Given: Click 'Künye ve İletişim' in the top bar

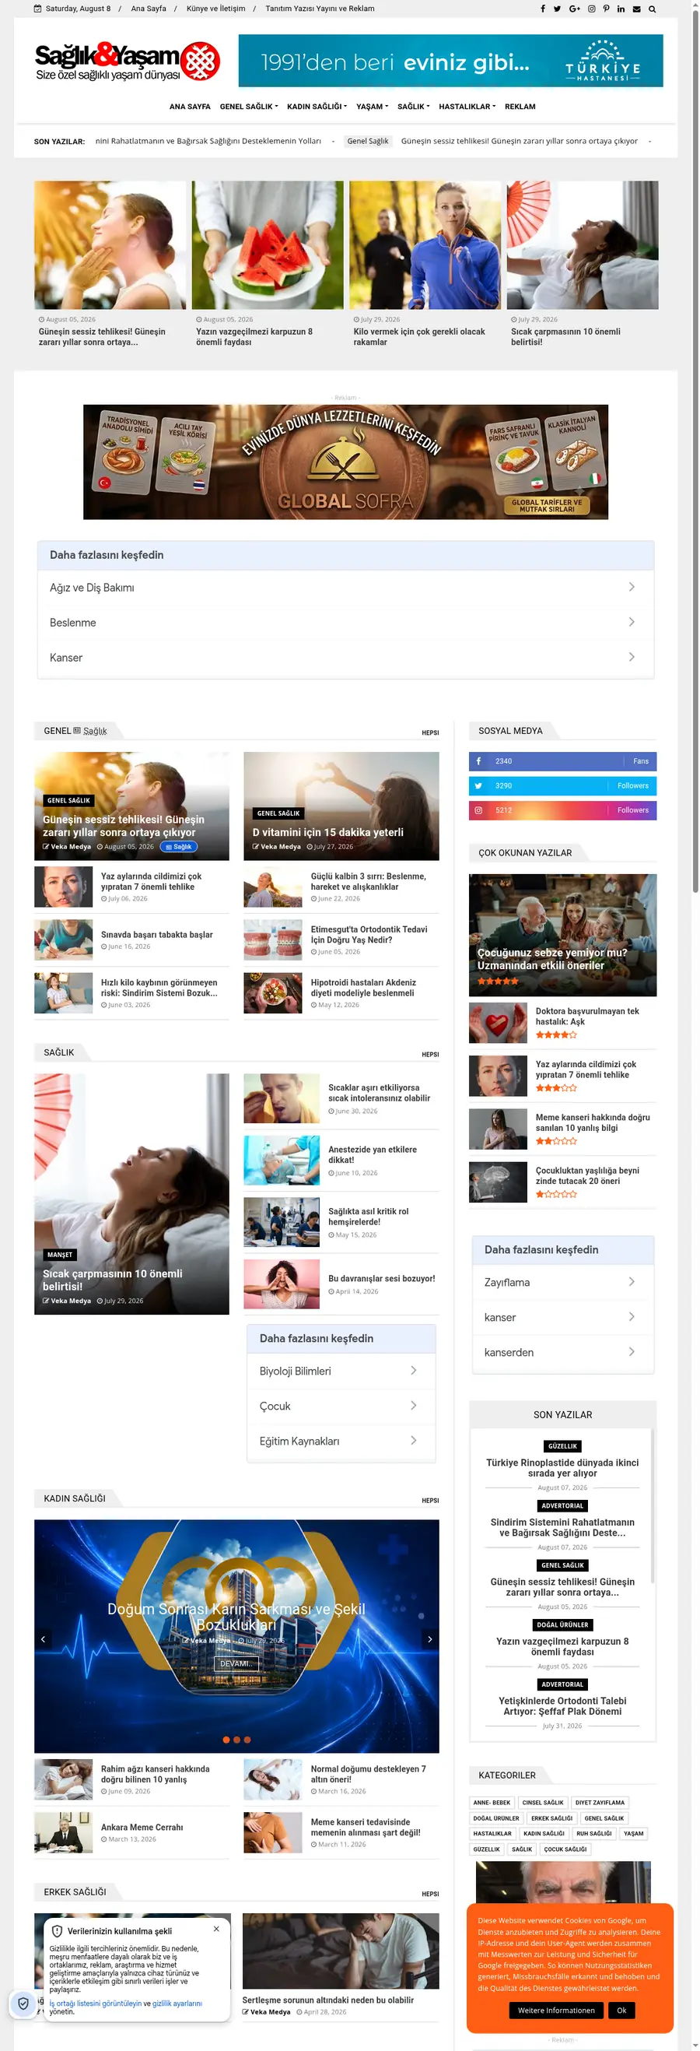Looking at the screenshot, I should 215,9.
